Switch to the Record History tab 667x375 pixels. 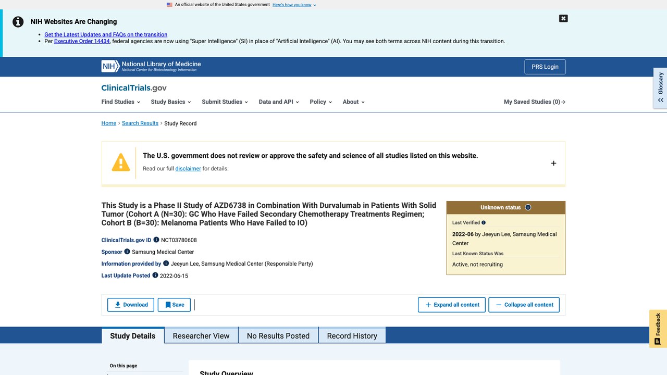(x=352, y=335)
